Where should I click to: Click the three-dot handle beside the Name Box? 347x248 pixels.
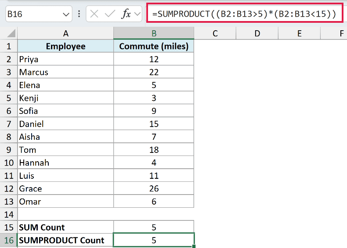(79, 14)
